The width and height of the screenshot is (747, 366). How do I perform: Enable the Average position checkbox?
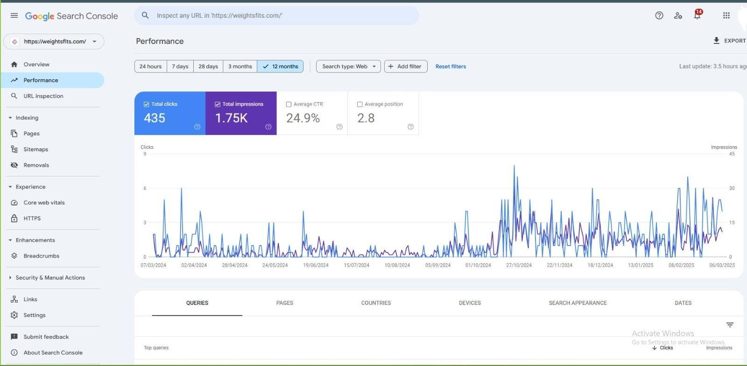359,104
